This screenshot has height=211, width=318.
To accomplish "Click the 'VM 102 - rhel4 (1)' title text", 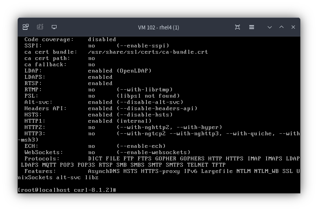I will click(159, 27).
